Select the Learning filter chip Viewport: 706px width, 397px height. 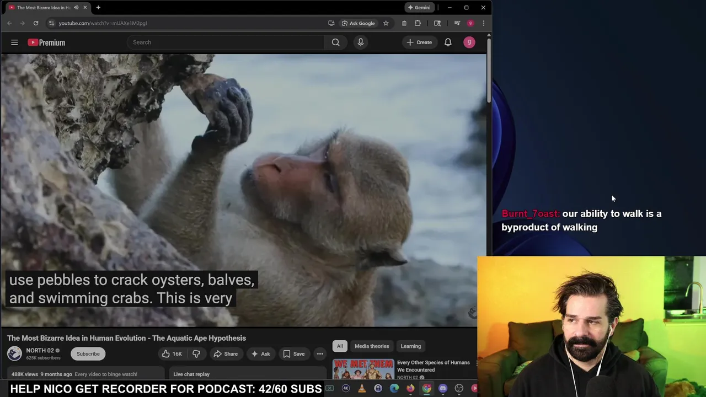pyautogui.click(x=411, y=346)
